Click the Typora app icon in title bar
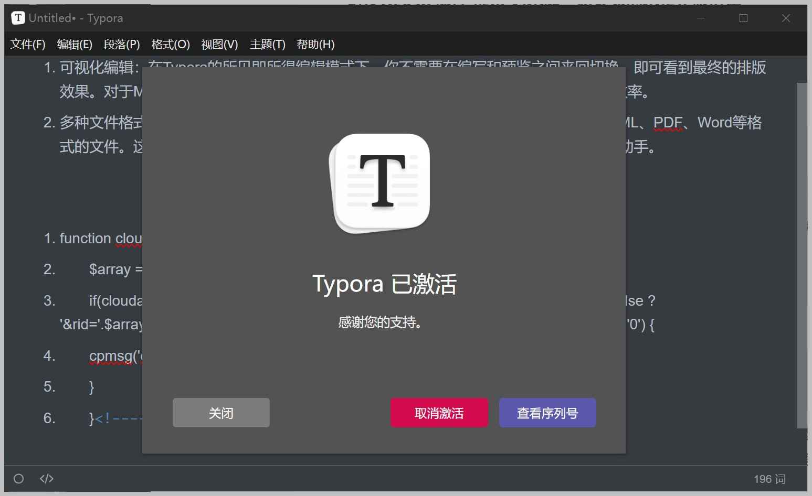Screen dimensions: 812x496 [x=18, y=18]
